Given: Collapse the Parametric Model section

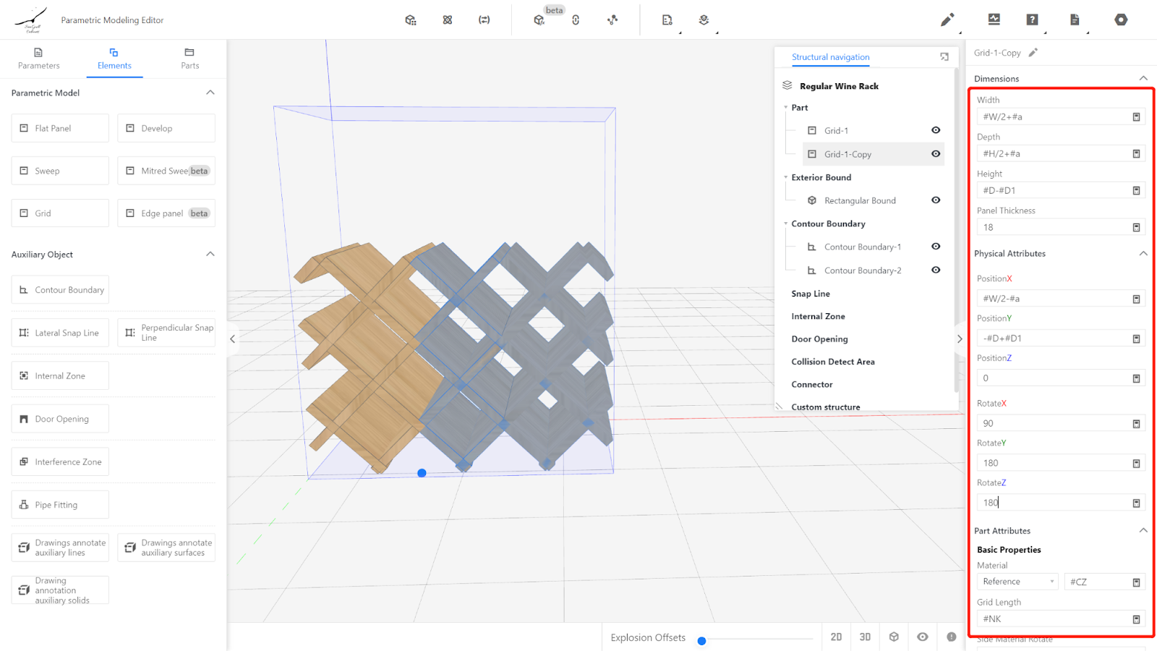Looking at the screenshot, I should click(210, 93).
